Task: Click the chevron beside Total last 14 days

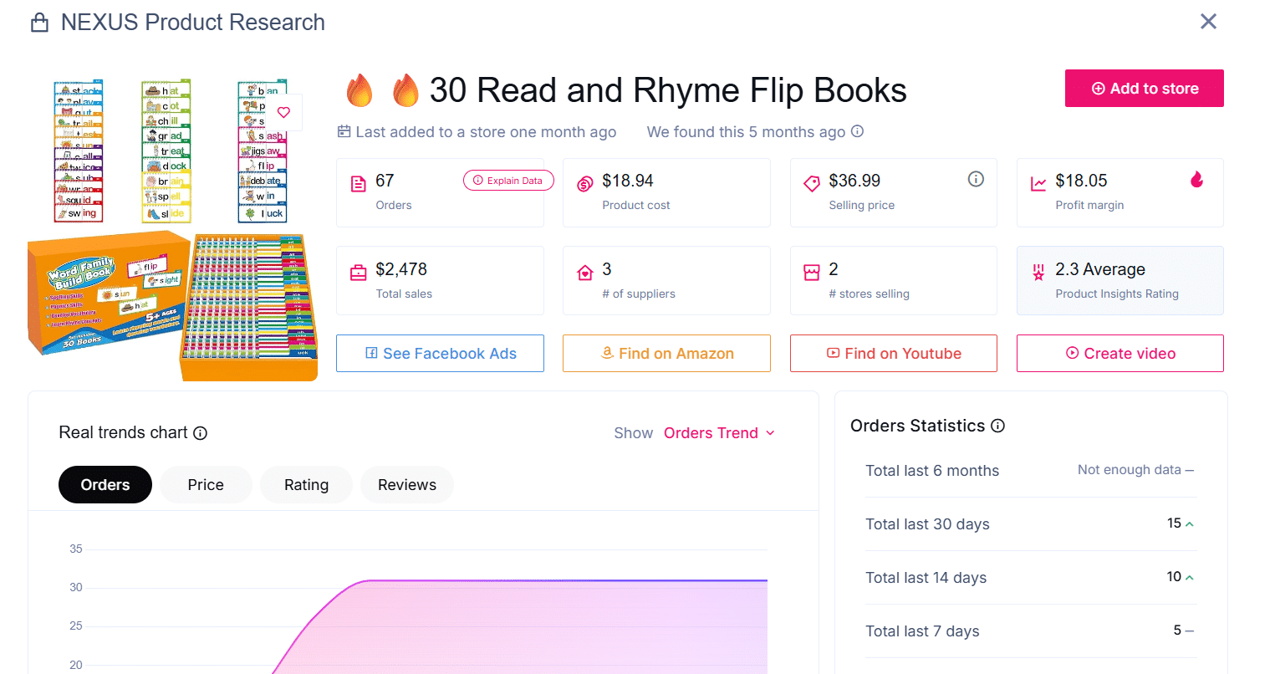Action: tap(1188, 576)
